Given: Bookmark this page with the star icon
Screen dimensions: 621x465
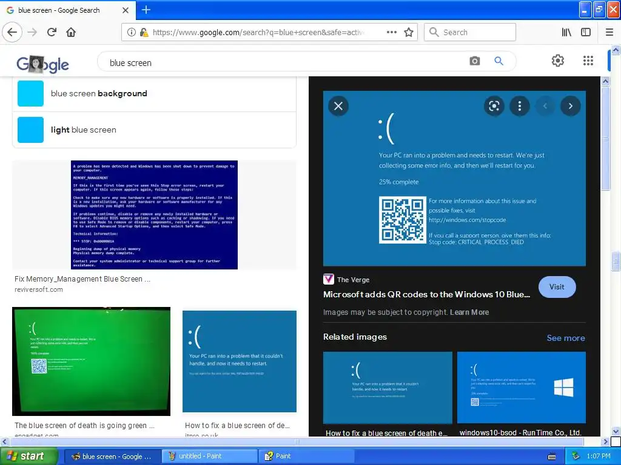Looking at the screenshot, I should click(x=409, y=32).
